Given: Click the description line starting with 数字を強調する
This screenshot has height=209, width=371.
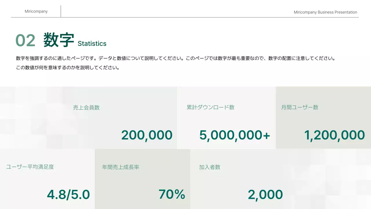Looking at the screenshot, I should [x=175, y=58].
